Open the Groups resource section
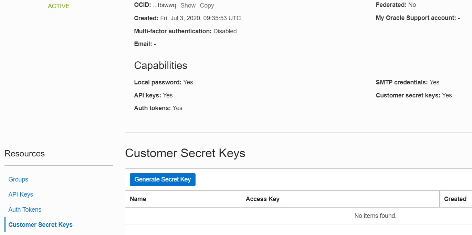 (18, 179)
